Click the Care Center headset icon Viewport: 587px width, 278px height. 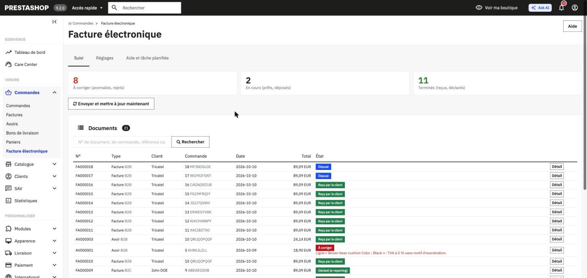8,64
